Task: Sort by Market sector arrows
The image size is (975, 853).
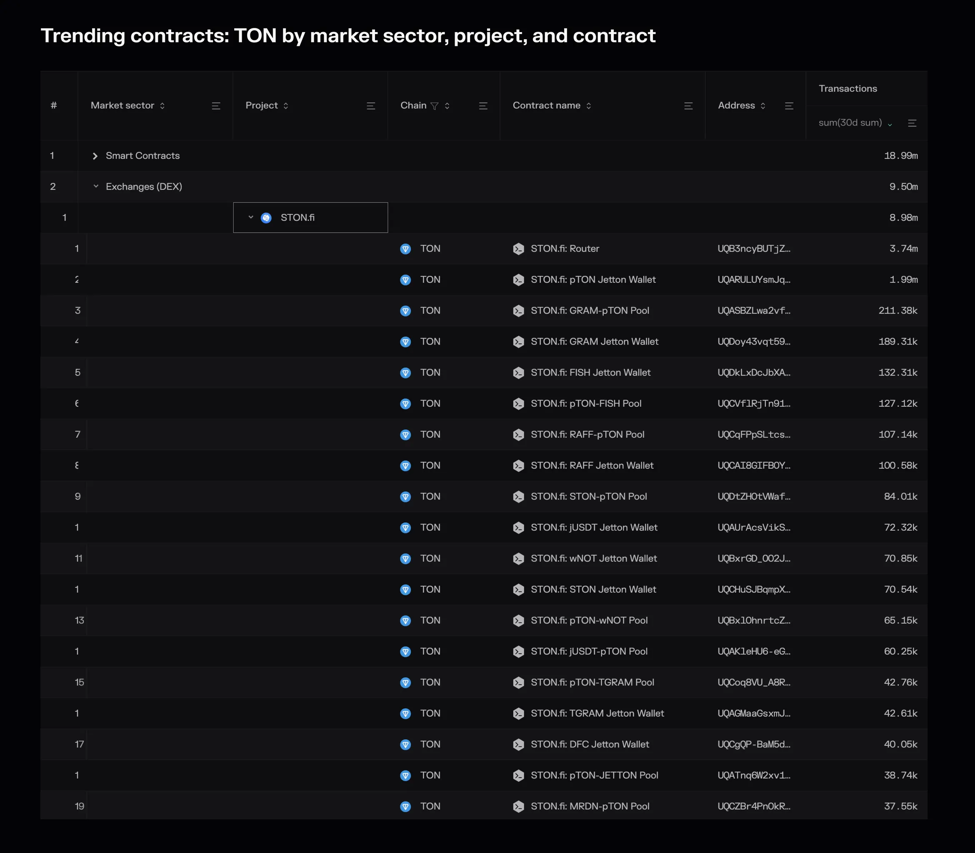Action: (x=162, y=106)
